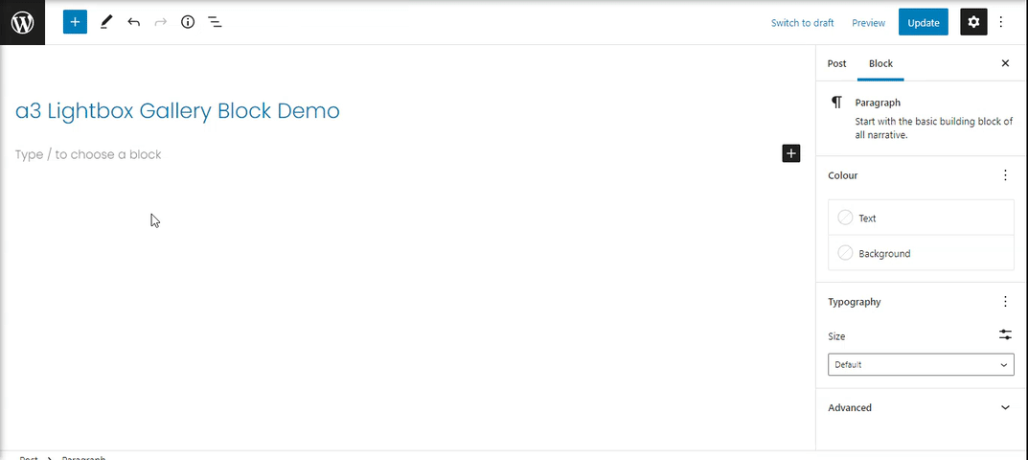Open the Colour options three-dot menu
Viewport: 1028px width, 460px height.
(x=1005, y=175)
